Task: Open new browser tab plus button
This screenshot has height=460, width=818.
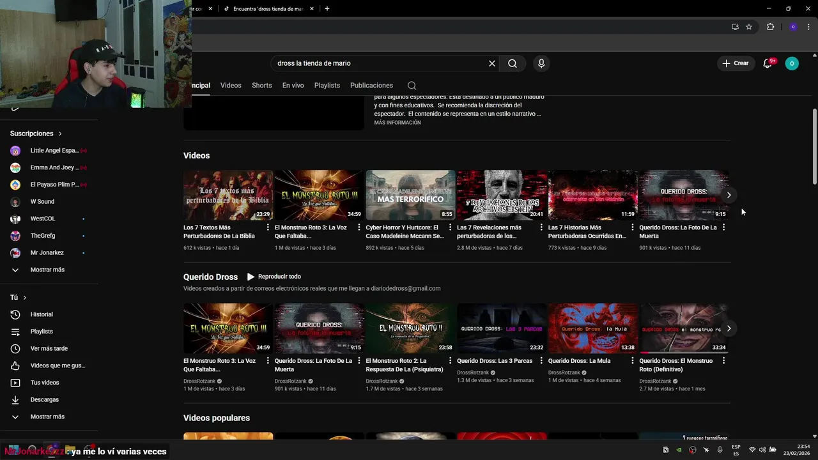Action: (327, 9)
